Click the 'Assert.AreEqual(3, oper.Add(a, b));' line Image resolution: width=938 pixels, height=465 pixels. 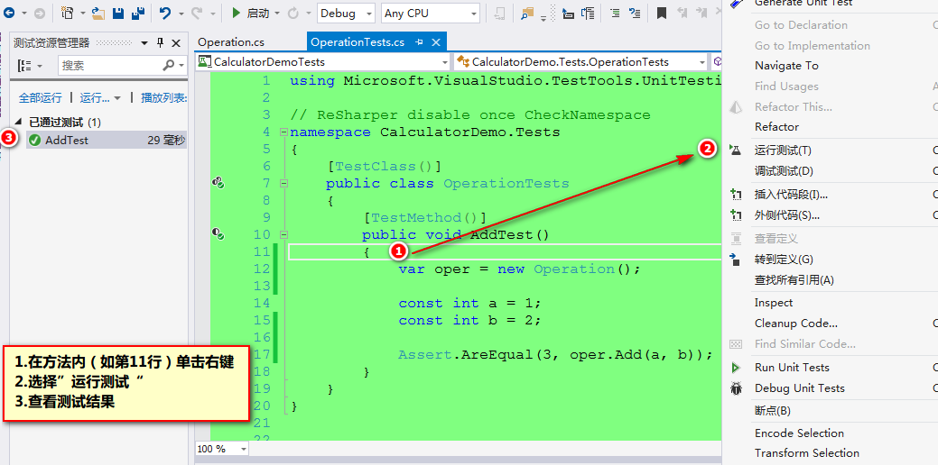[556, 354]
